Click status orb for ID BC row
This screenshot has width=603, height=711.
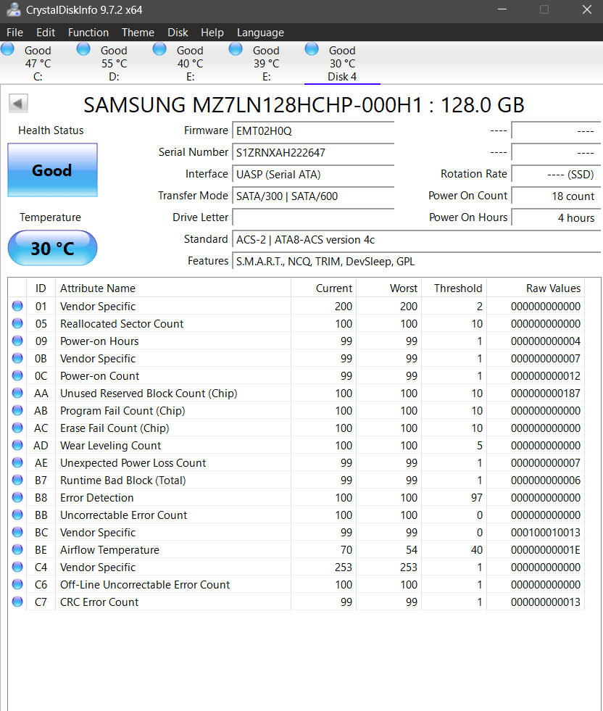(x=17, y=532)
